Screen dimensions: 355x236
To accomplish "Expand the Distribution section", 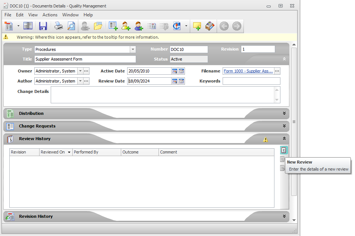I will click(x=284, y=113).
